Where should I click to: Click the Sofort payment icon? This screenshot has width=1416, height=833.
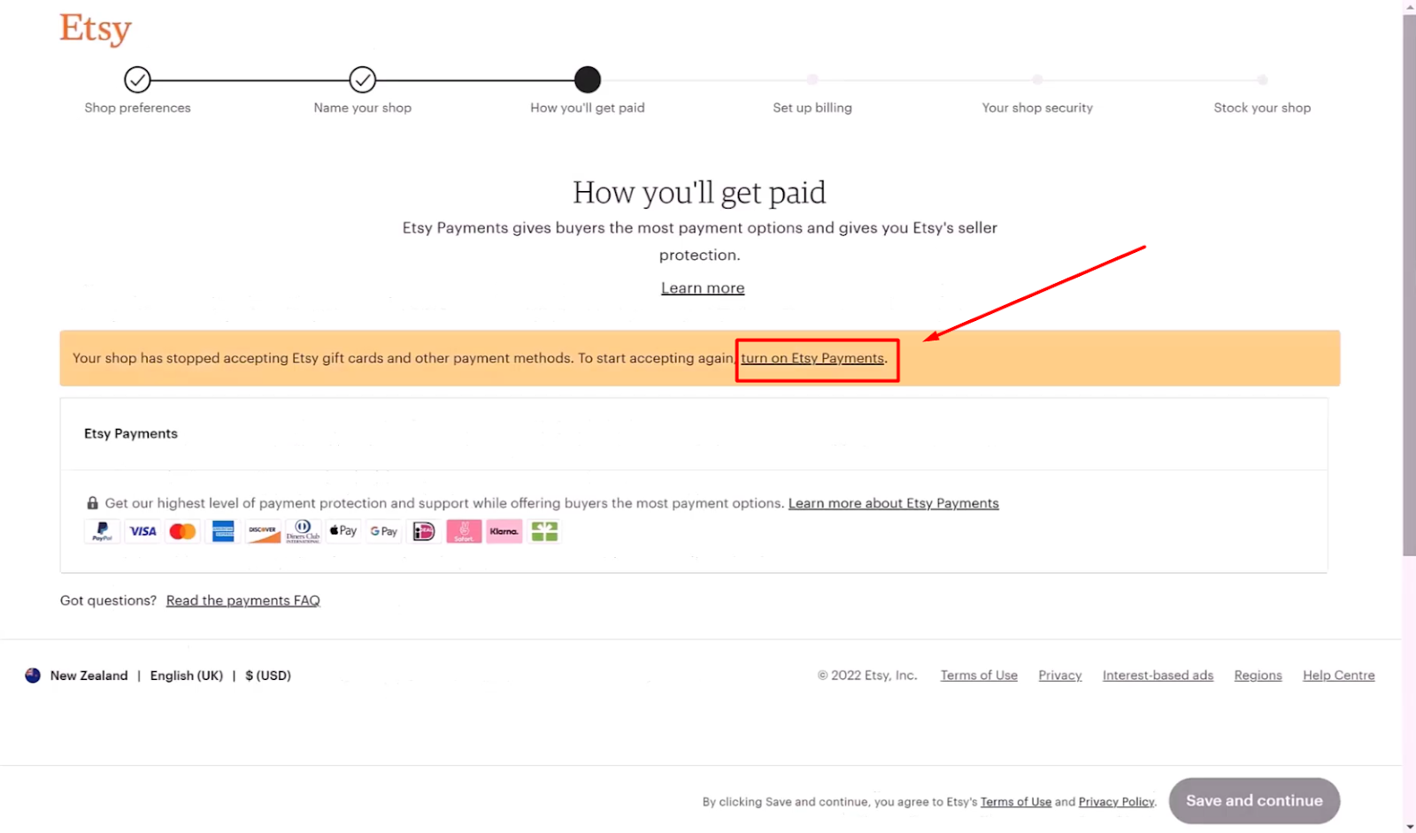point(464,531)
